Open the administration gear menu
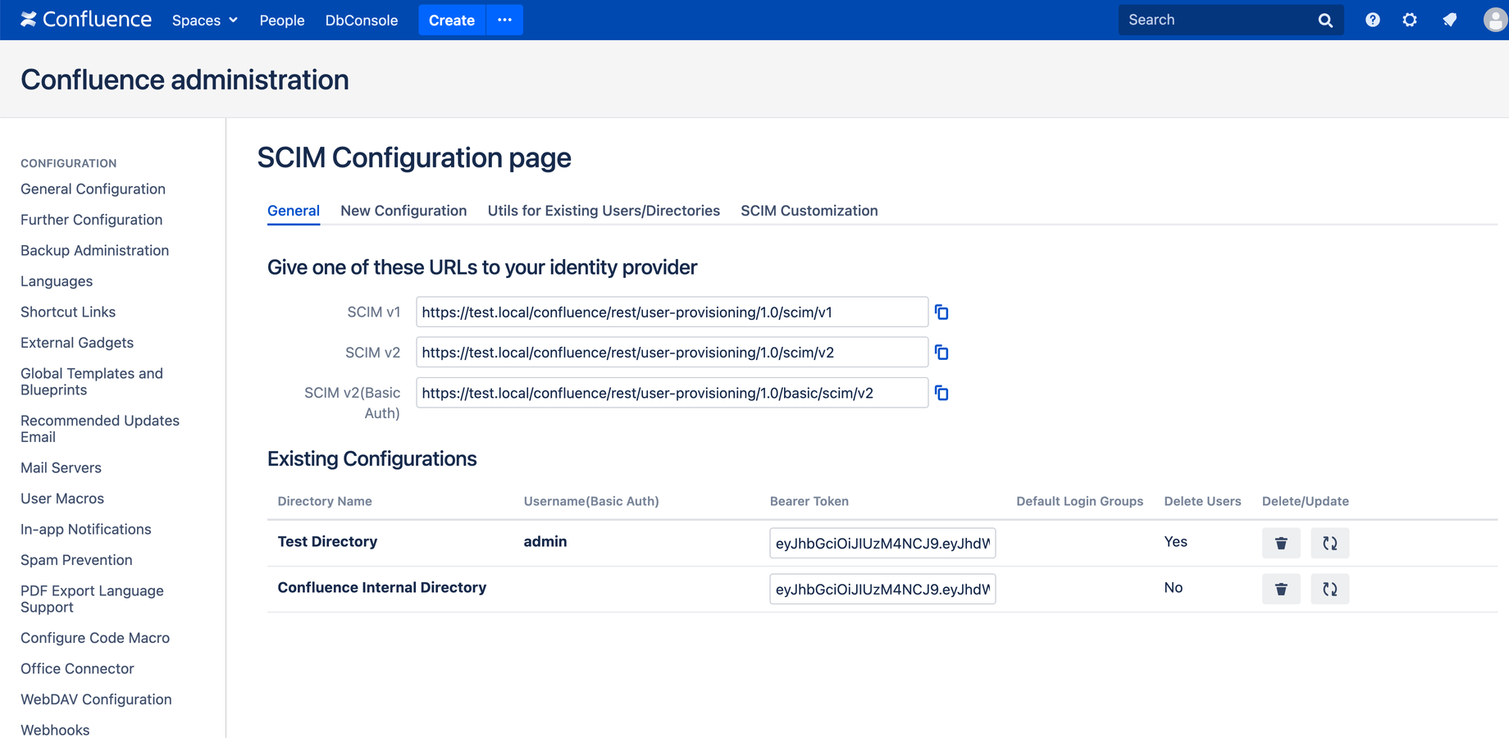The image size is (1509, 738). [1410, 20]
